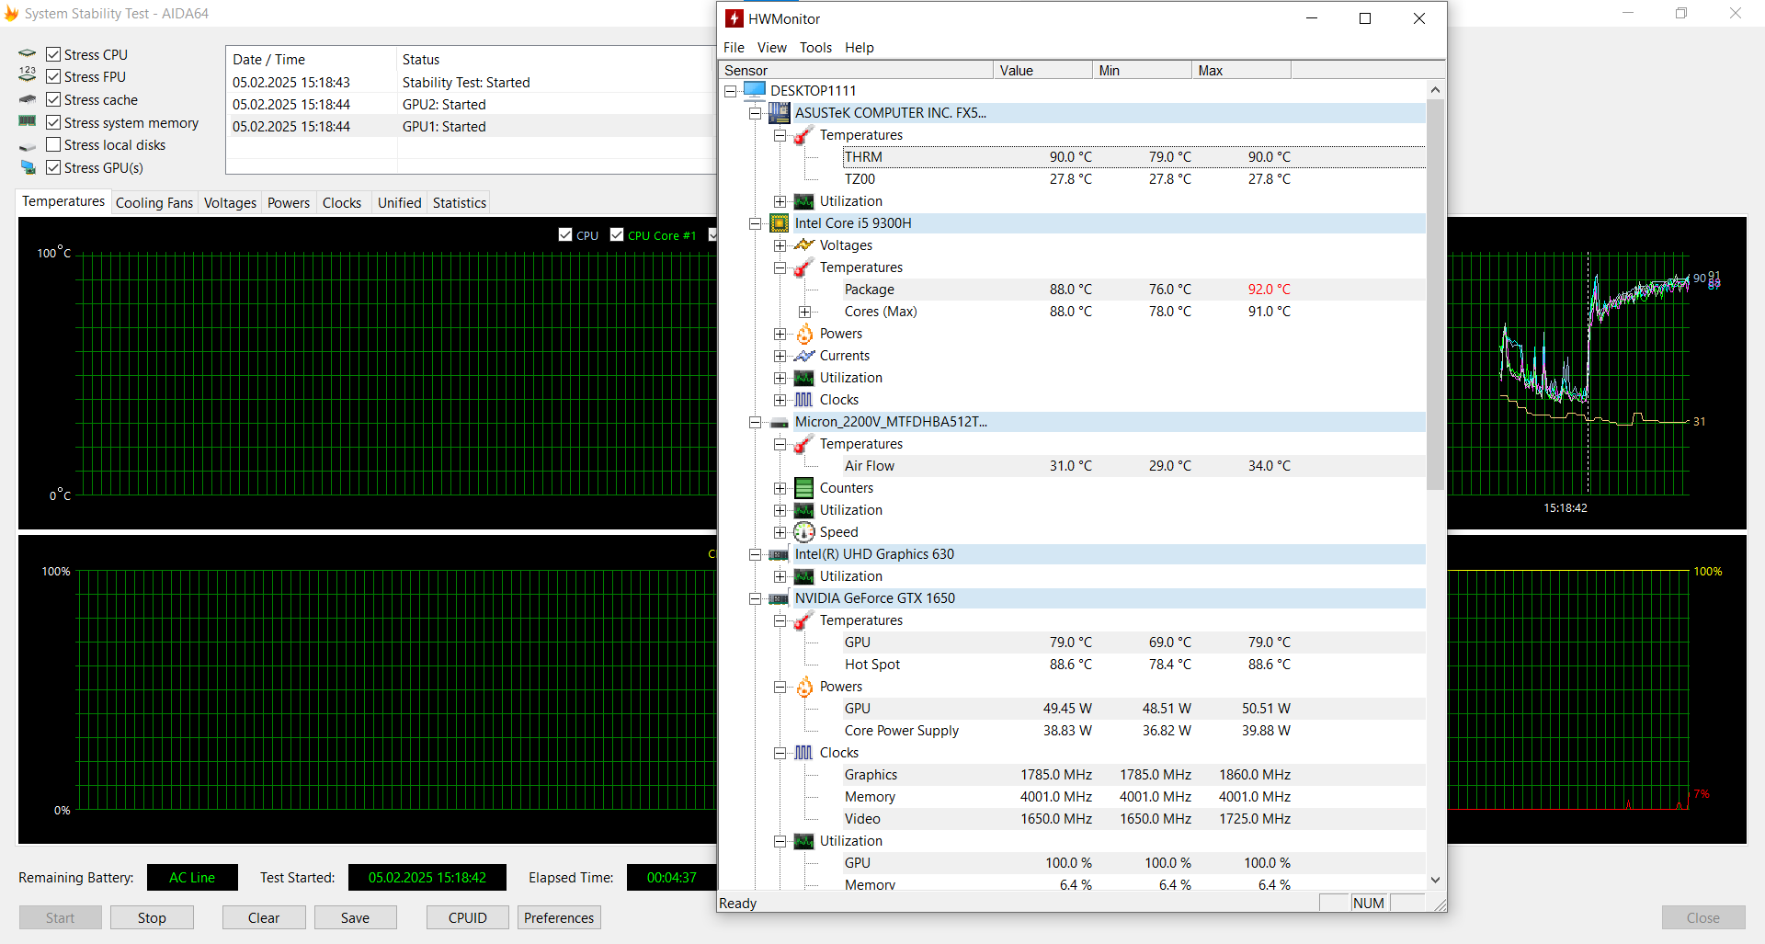This screenshot has width=1765, height=944.
Task: Click the Utilization icon under ASUSTeK section
Action: tap(803, 201)
